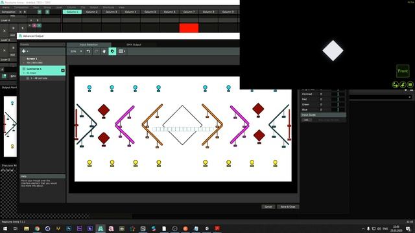Click the Input Guide section header
Image resolution: width=415 pixels, height=233 pixels.
(324, 115)
